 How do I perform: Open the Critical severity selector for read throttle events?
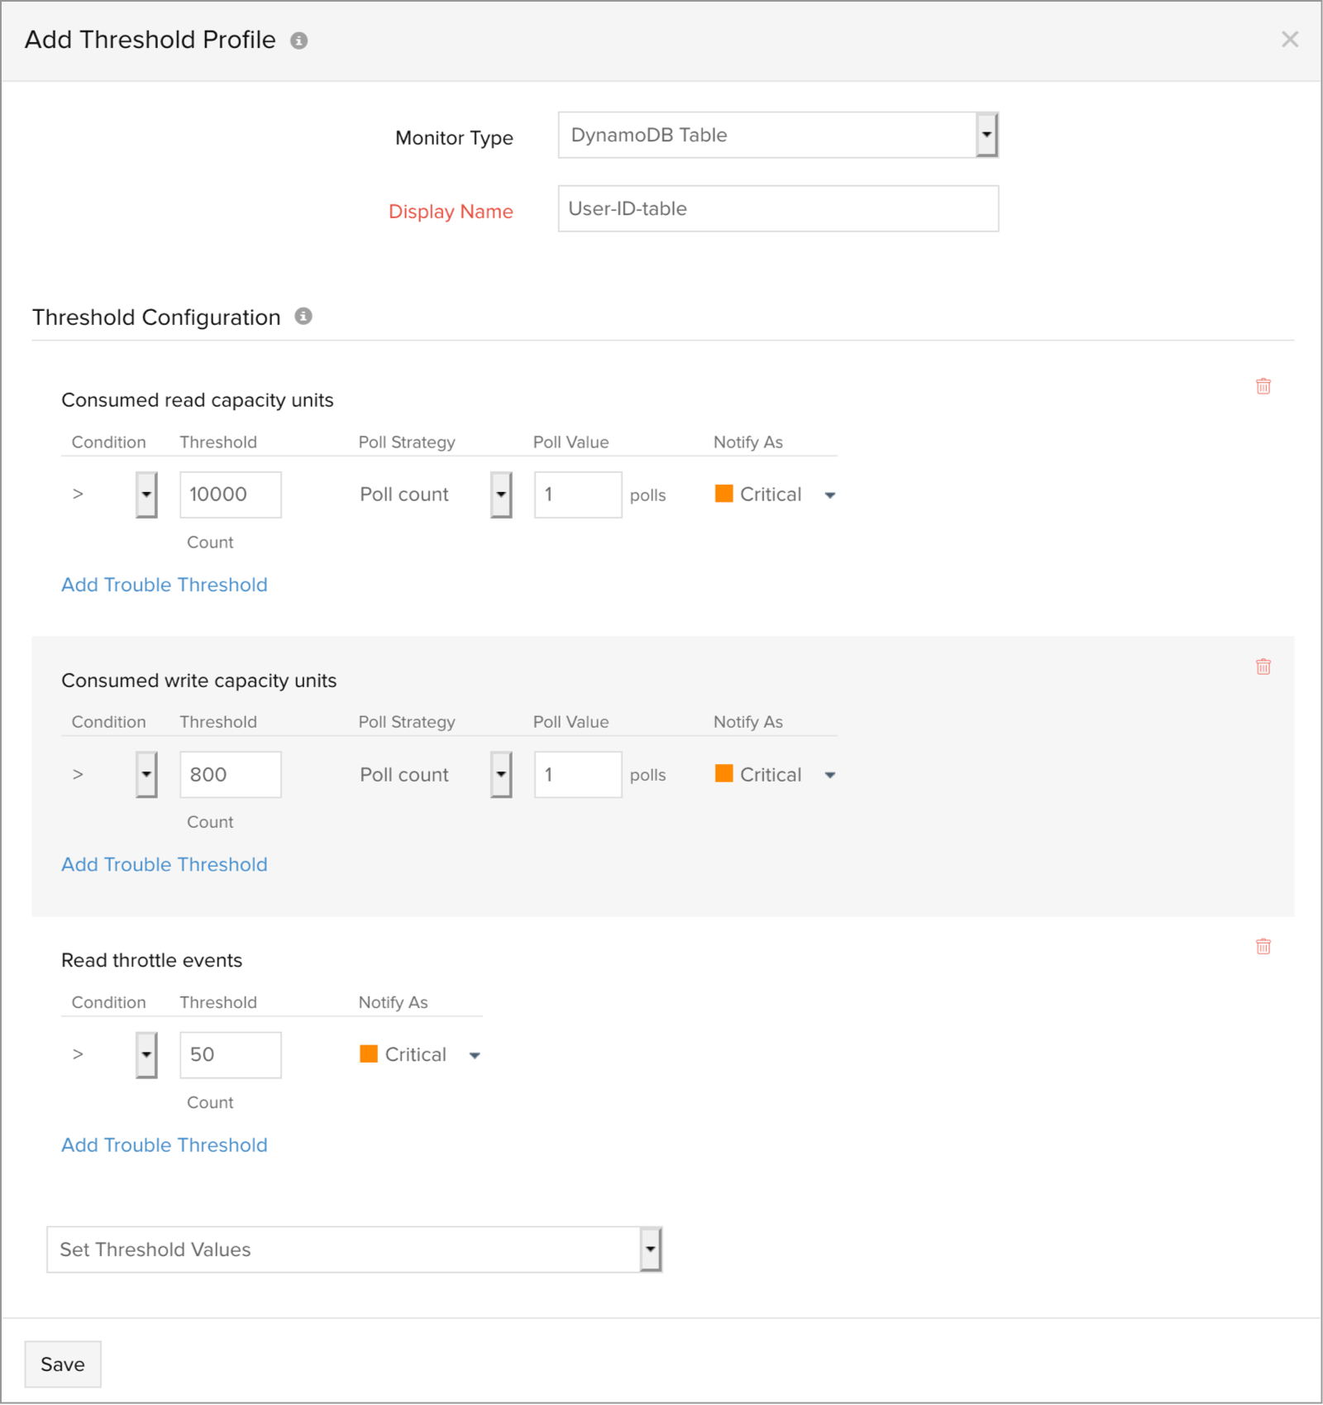(x=475, y=1054)
